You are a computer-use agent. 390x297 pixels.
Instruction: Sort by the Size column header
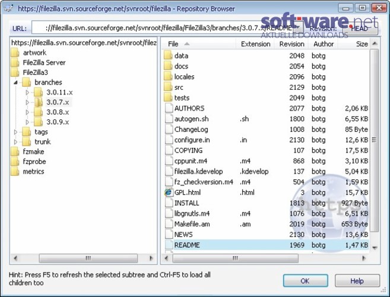(x=354, y=44)
